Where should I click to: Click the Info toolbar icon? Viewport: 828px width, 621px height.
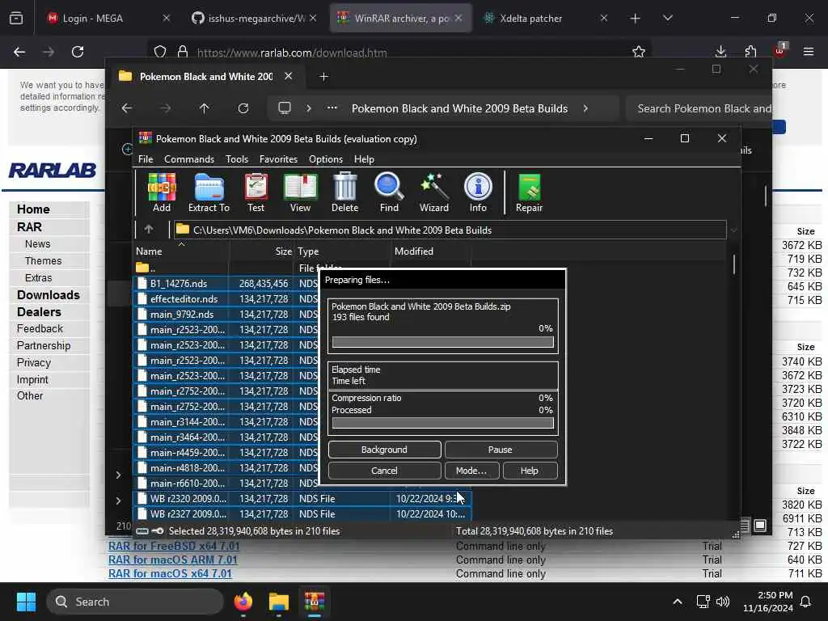tap(478, 192)
